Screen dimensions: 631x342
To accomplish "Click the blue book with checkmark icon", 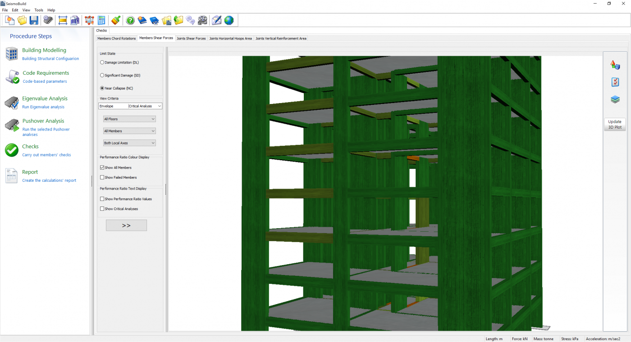I will [155, 20].
